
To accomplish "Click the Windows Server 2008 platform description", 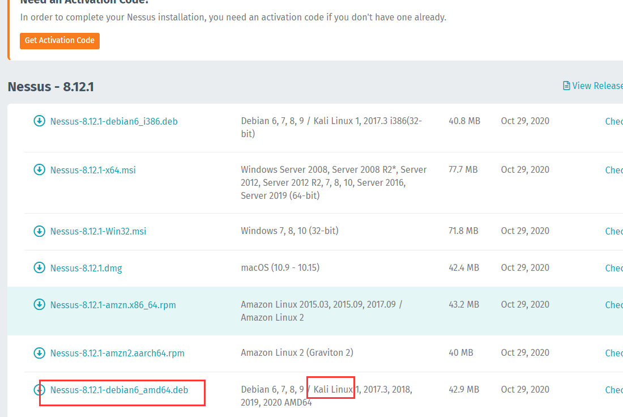I will point(334,182).
